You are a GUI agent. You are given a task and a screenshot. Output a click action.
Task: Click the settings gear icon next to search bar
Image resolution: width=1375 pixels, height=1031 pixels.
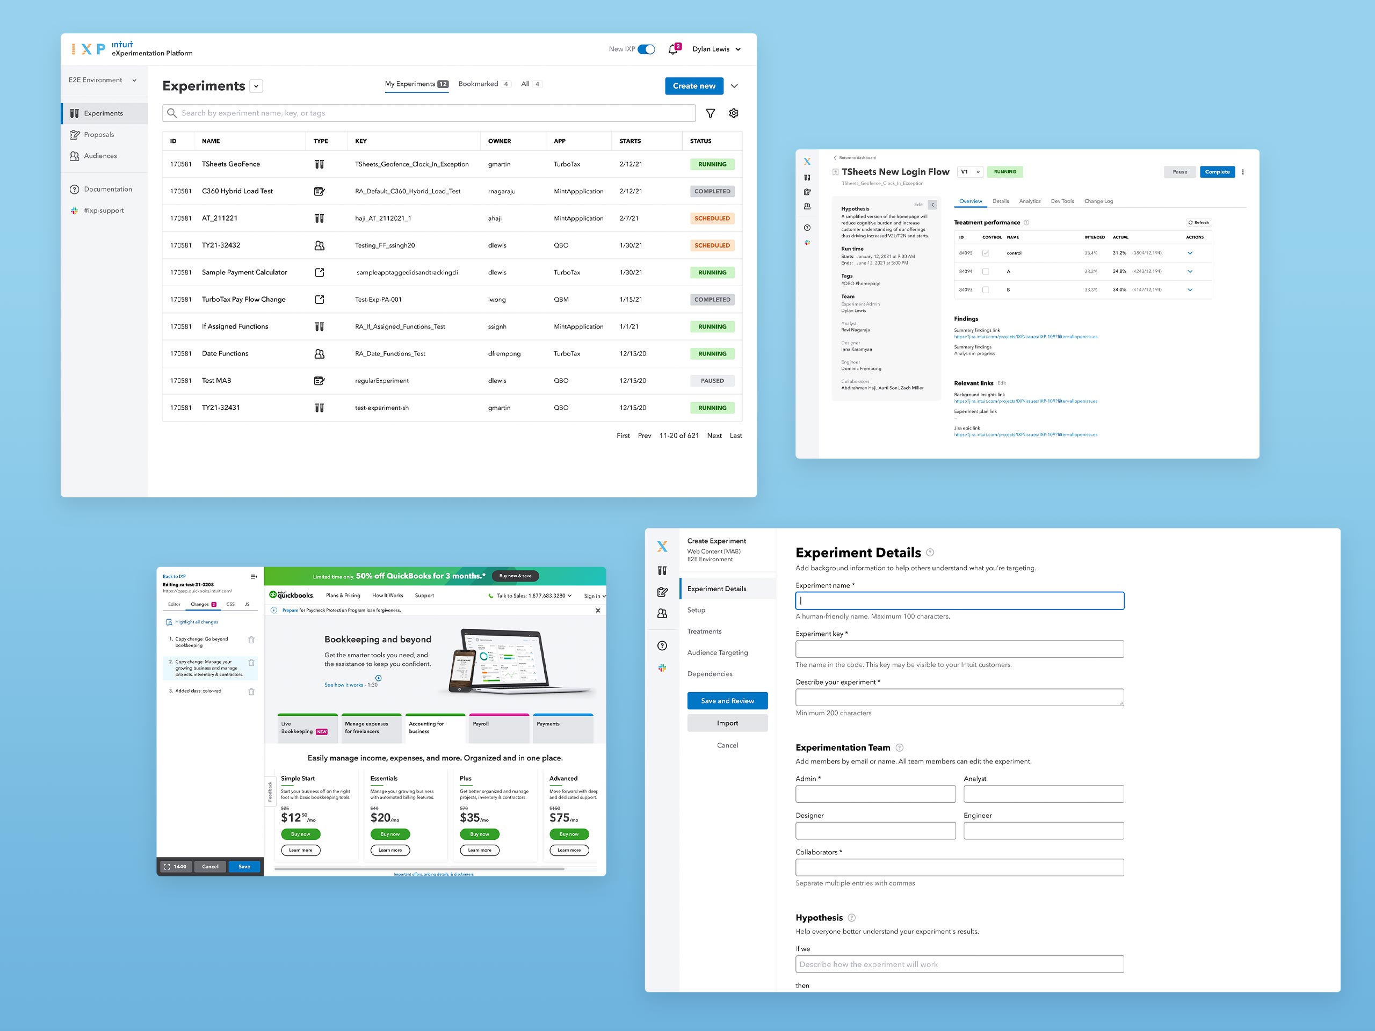tap(736, 113)
